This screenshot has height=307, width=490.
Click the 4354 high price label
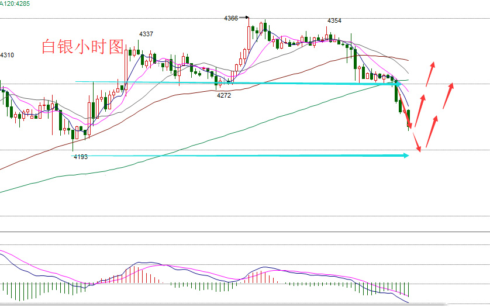pyautogui.click(x=334, y=20)
